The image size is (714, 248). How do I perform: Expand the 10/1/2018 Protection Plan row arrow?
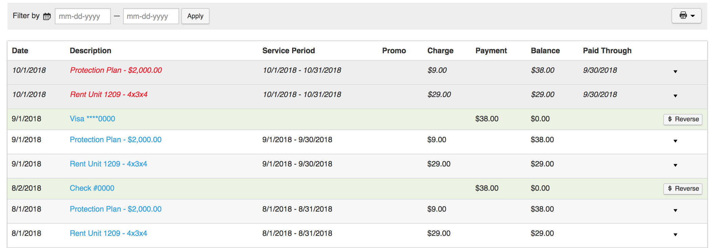pyautogui.click(x=675, y=71)
